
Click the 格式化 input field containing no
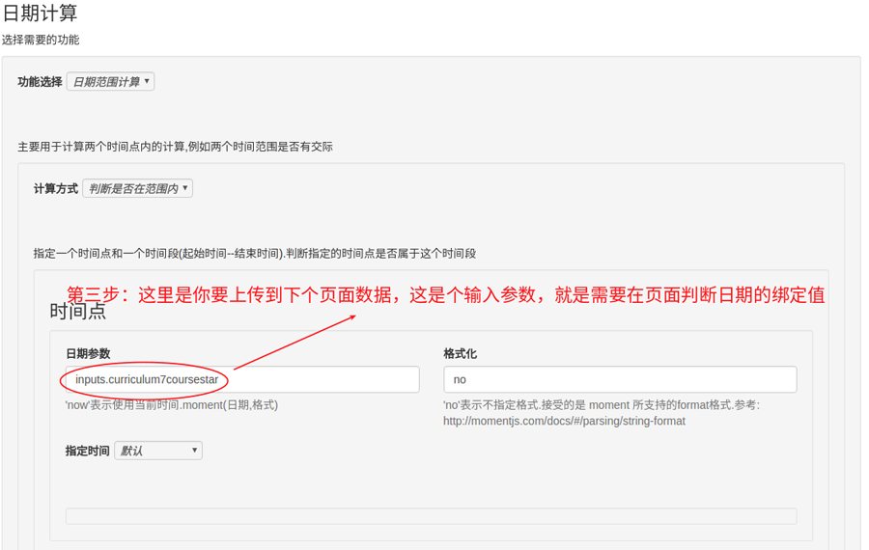click(620, 379)
